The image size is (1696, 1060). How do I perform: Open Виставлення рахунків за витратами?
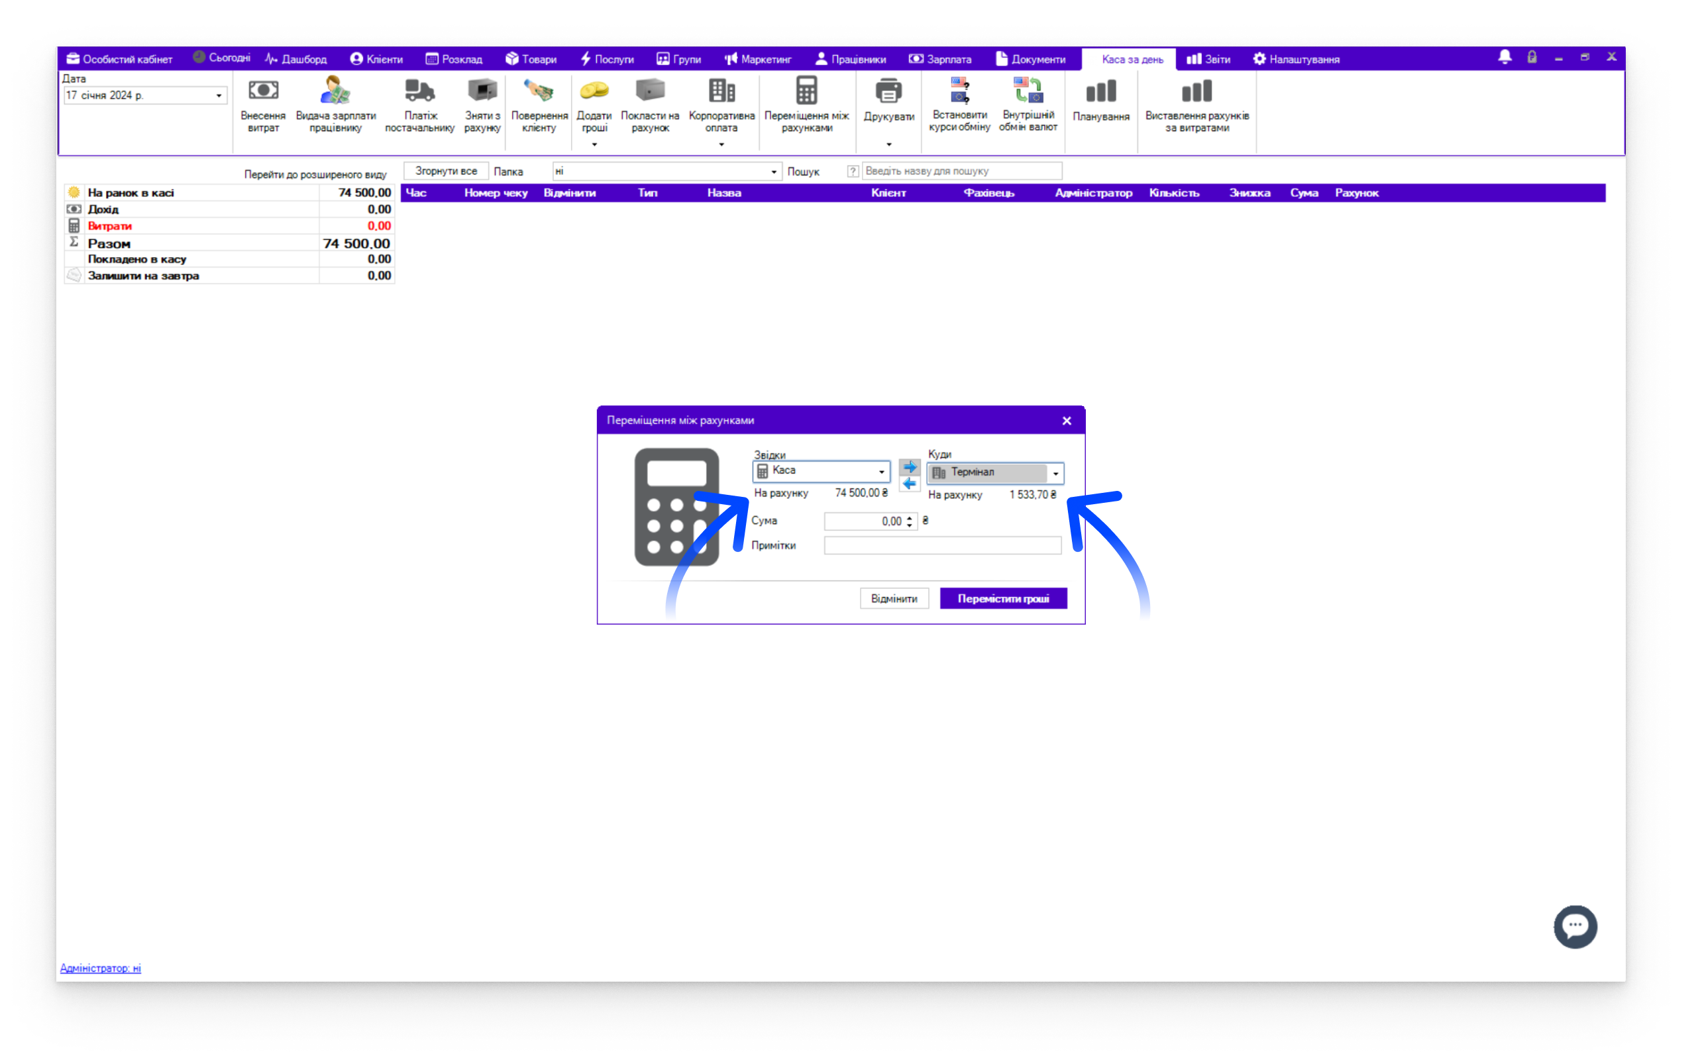point(1197,106)
